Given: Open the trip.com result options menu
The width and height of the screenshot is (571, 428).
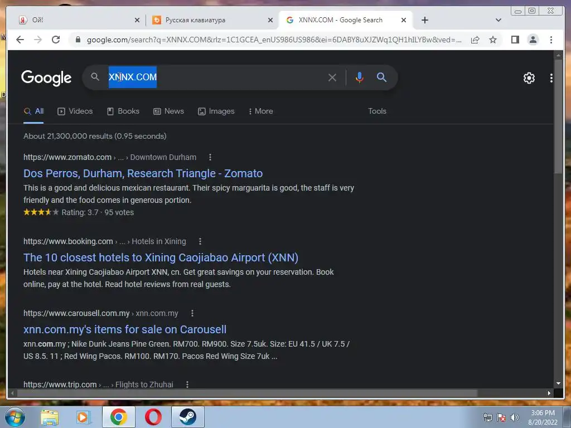Looking at the screenshot, I should (x=187, y=385).
